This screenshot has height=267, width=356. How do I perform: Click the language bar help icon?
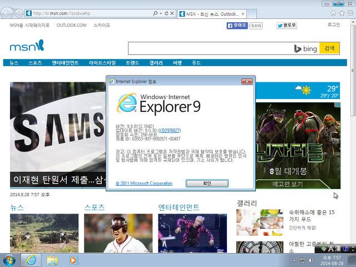pyautogui.click(x=345, y=249)
